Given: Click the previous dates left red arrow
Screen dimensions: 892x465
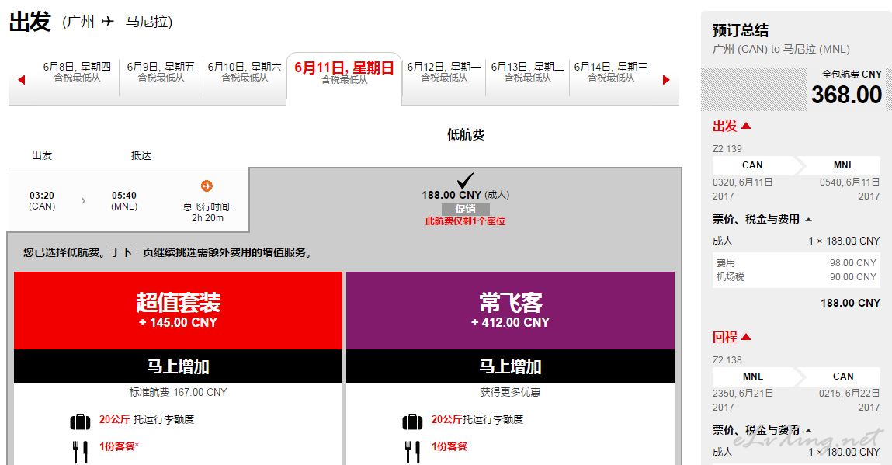Looking at the screenshot, I should [x=22, y=79].
